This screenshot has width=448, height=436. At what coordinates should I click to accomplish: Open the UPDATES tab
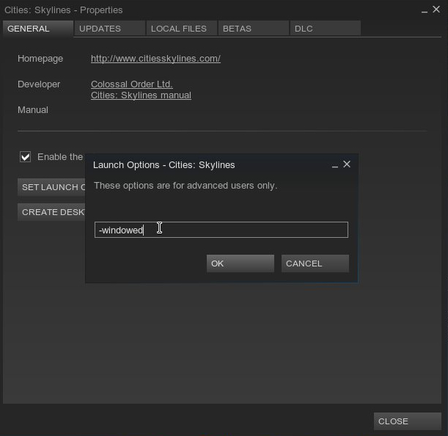point(110,29)
